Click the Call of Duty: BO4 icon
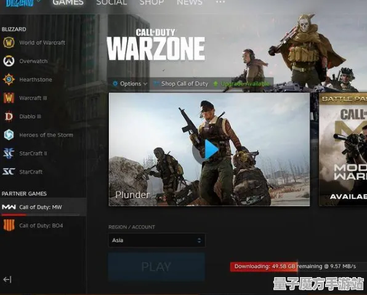367x295 pixels. (9, 225)
